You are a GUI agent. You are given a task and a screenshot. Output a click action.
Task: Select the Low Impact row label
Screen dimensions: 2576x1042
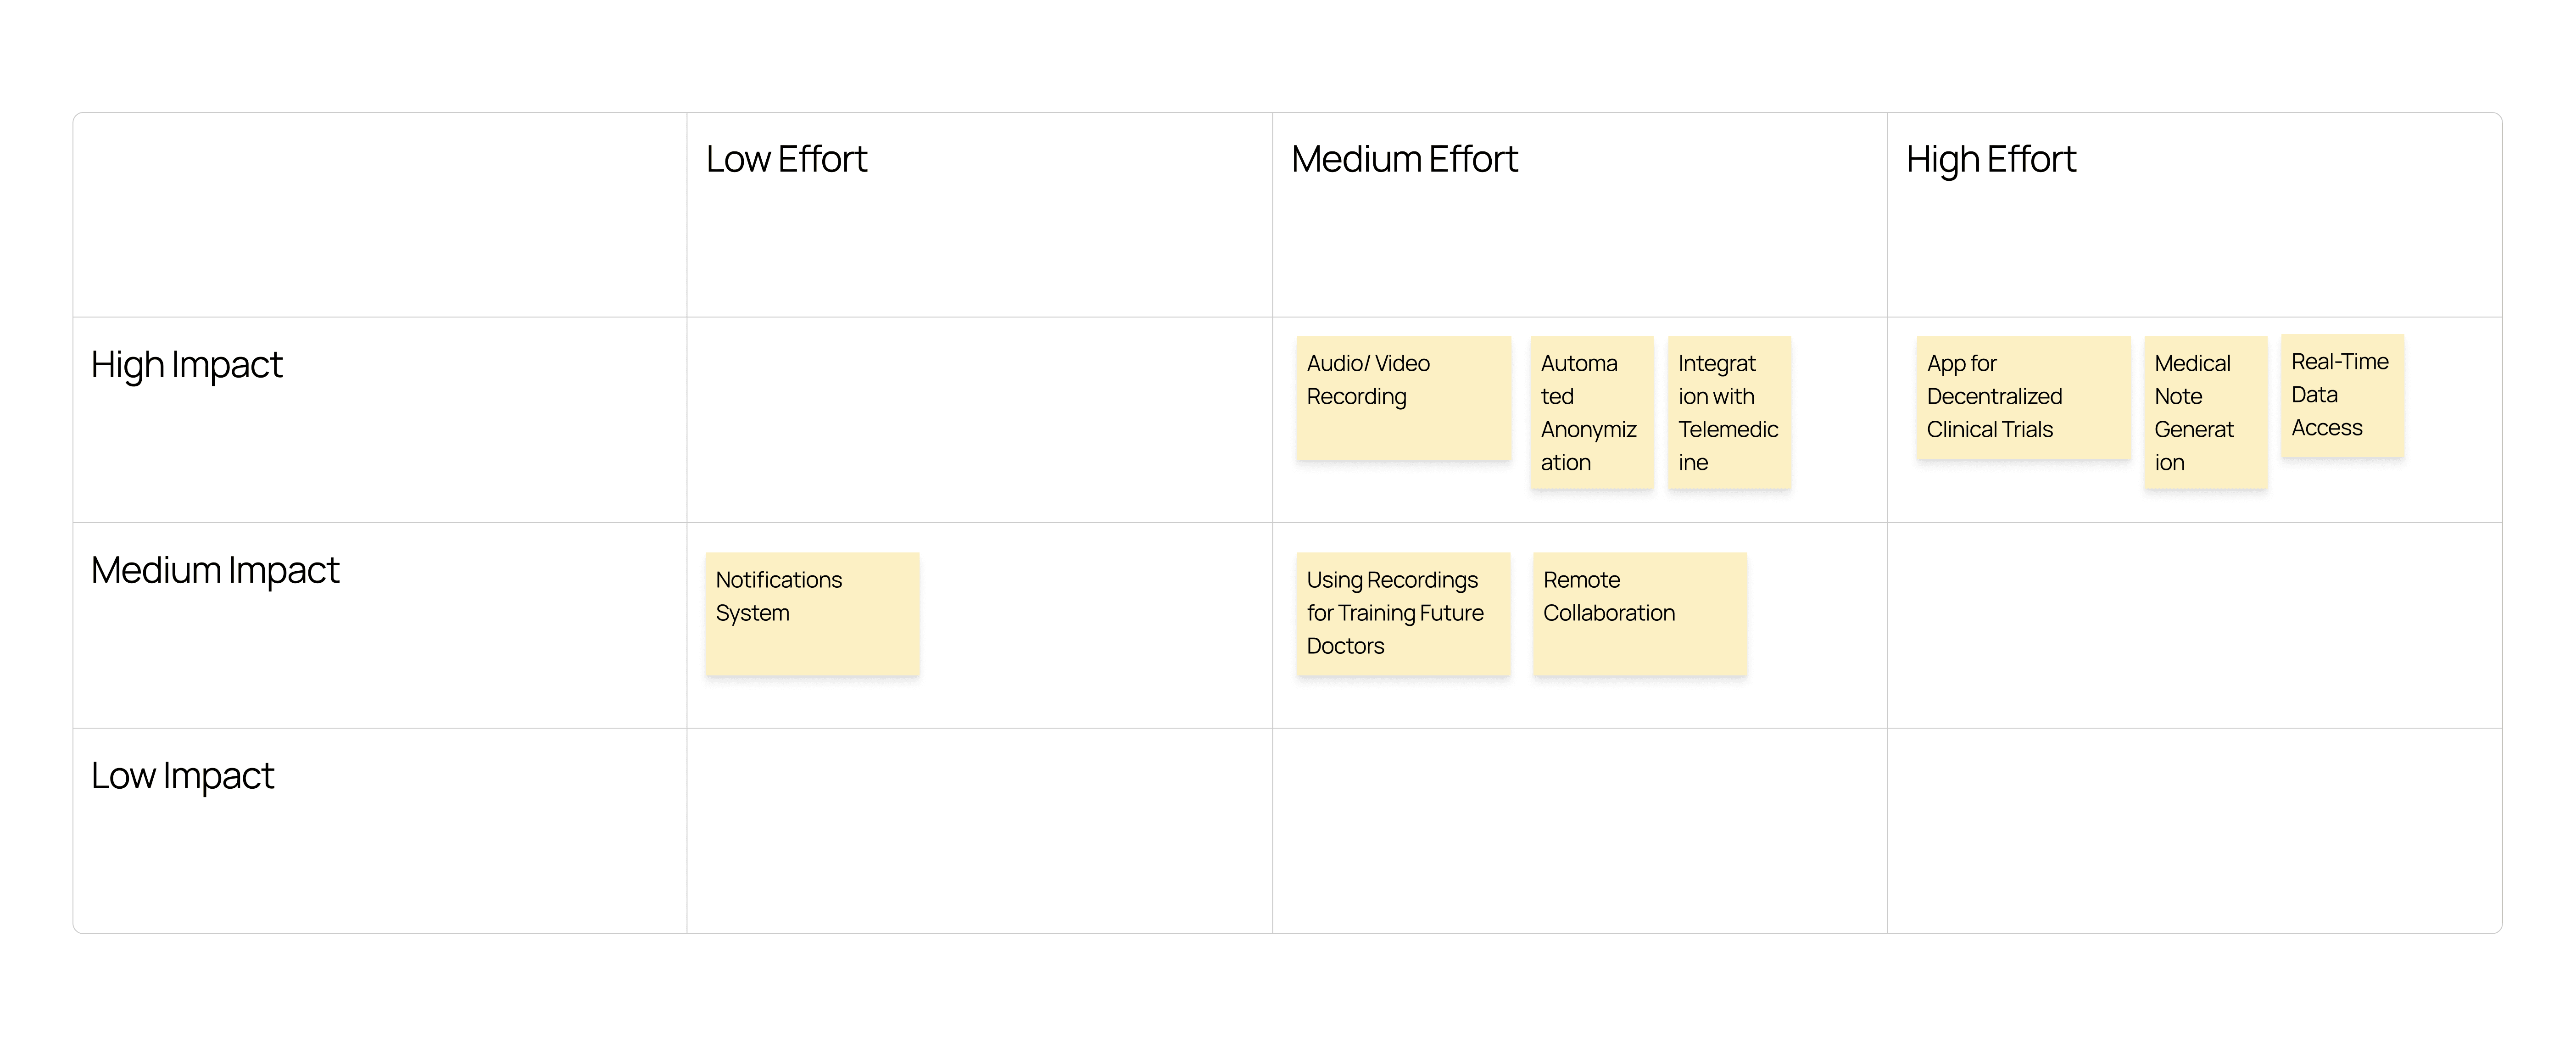[x=182, y=776]
